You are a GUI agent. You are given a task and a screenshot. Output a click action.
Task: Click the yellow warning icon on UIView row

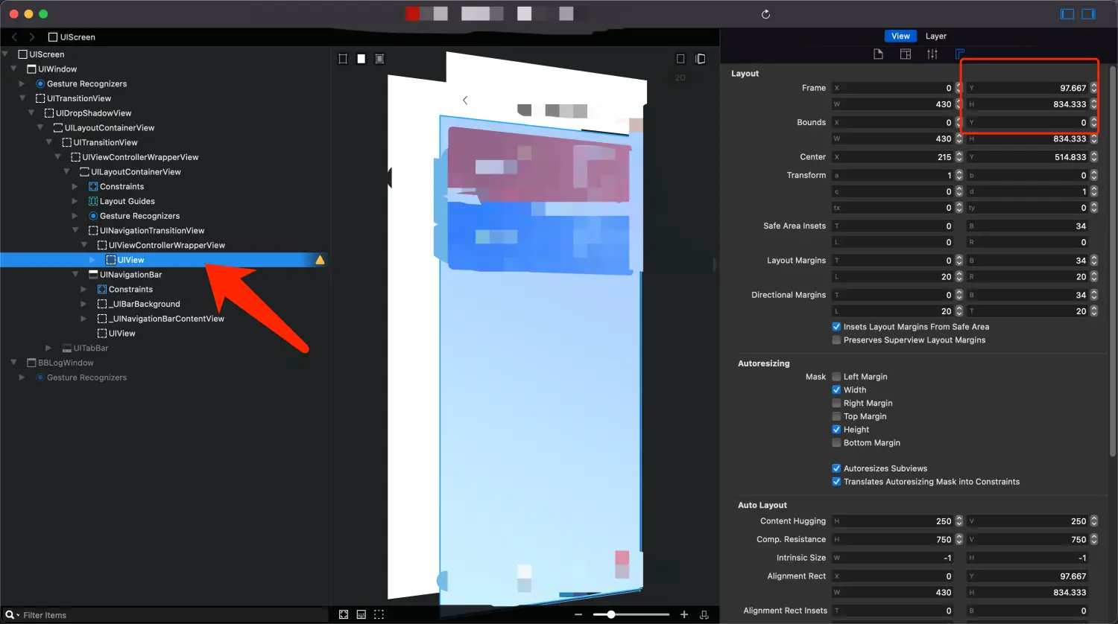320,260
